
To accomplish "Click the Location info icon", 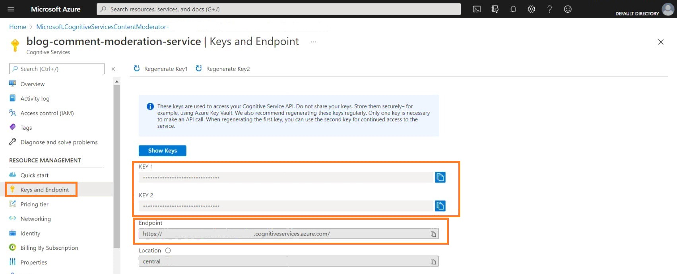I will coord(168,251).
